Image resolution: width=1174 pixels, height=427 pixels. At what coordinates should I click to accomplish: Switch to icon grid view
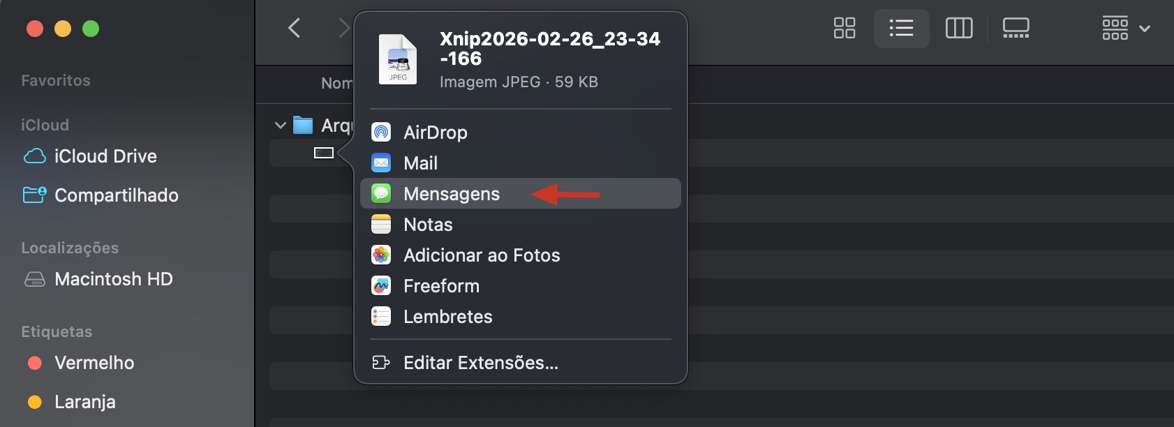pos(845,28)
